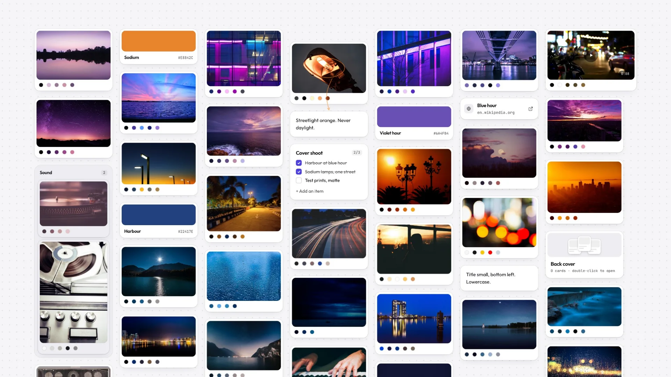This screenshot has height=377, width=671.
Task: Select the palm-lined lamp-lit path photo
Action: click(x=244, y=204)
